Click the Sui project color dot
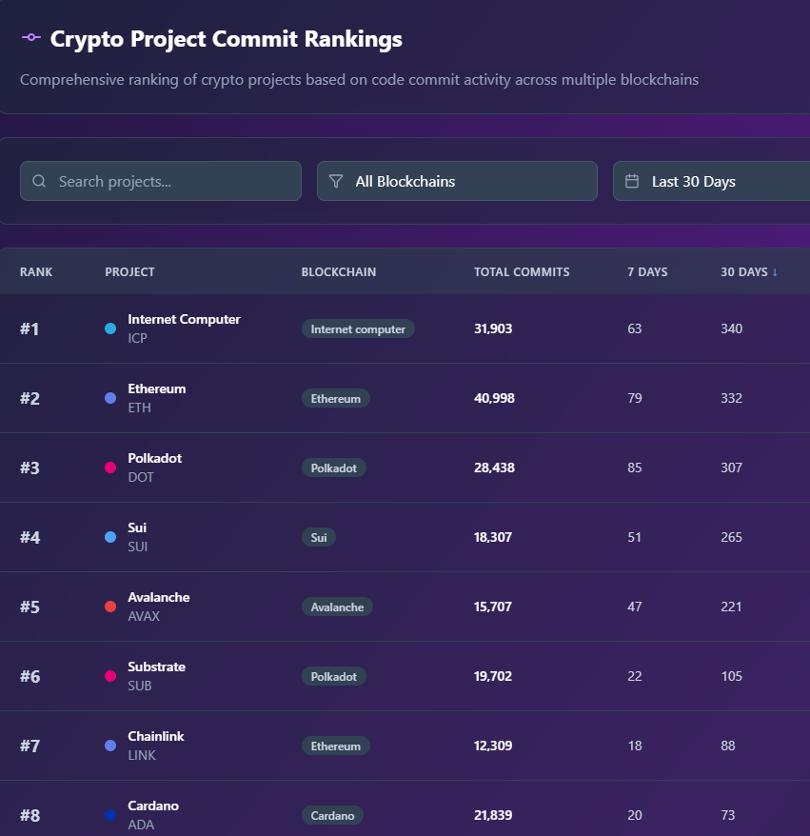 [x=110, y=537]
